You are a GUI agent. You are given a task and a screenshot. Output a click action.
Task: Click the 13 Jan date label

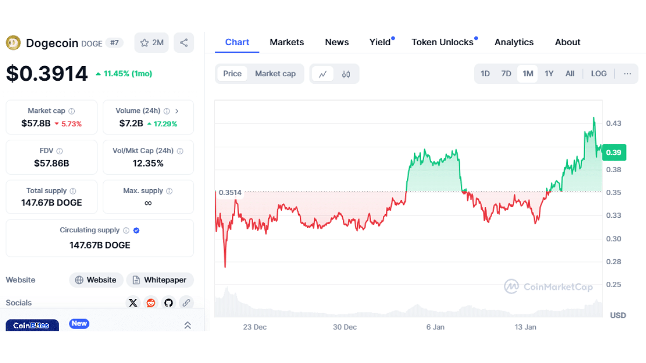[525, 327]
